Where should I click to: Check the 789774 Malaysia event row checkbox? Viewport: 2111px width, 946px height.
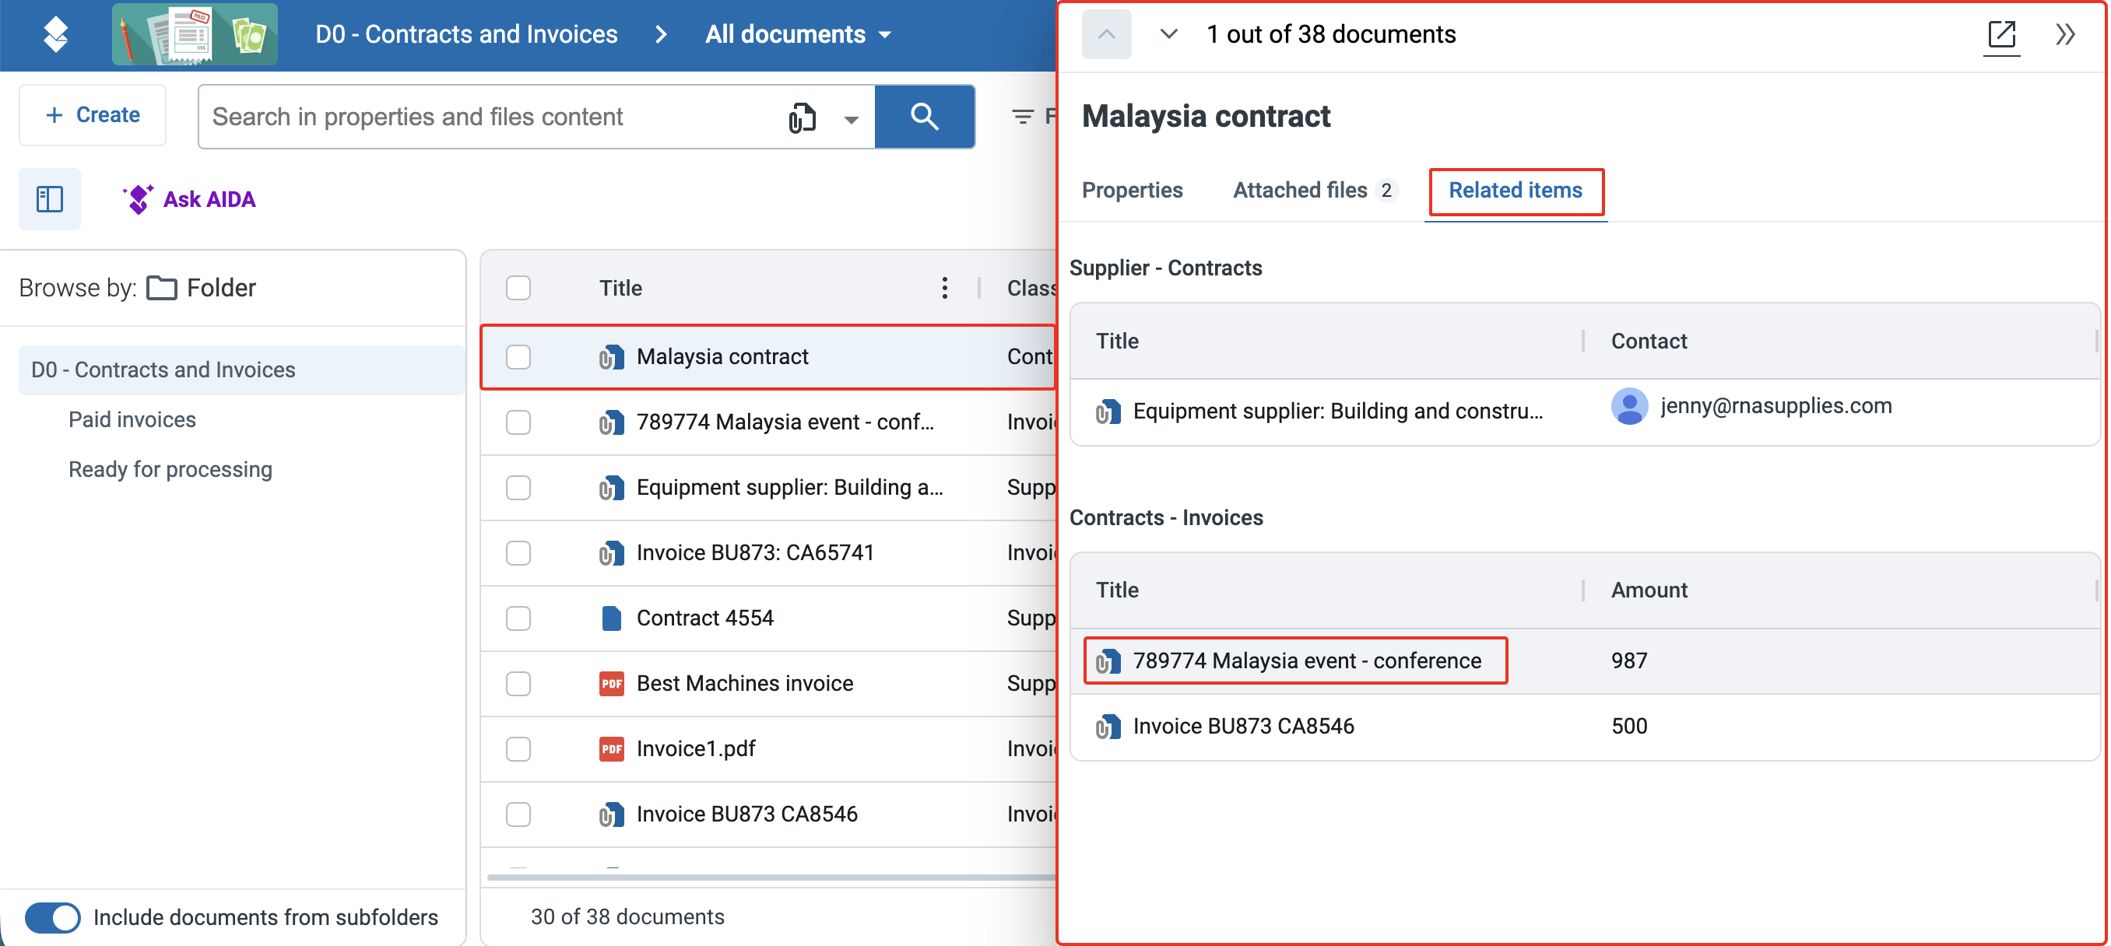point(518,422)
